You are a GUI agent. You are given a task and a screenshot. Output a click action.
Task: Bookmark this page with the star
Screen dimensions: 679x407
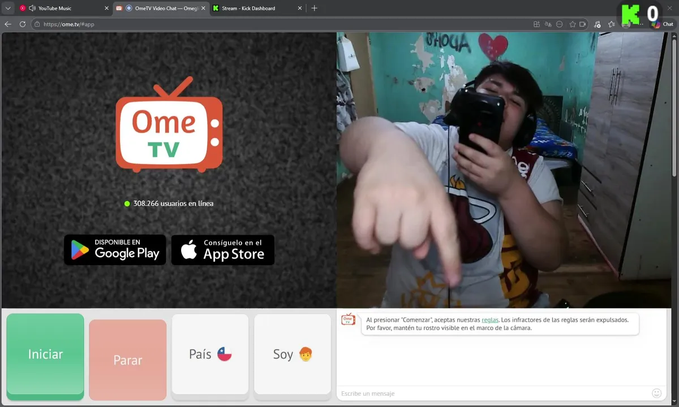pos(573,24)
